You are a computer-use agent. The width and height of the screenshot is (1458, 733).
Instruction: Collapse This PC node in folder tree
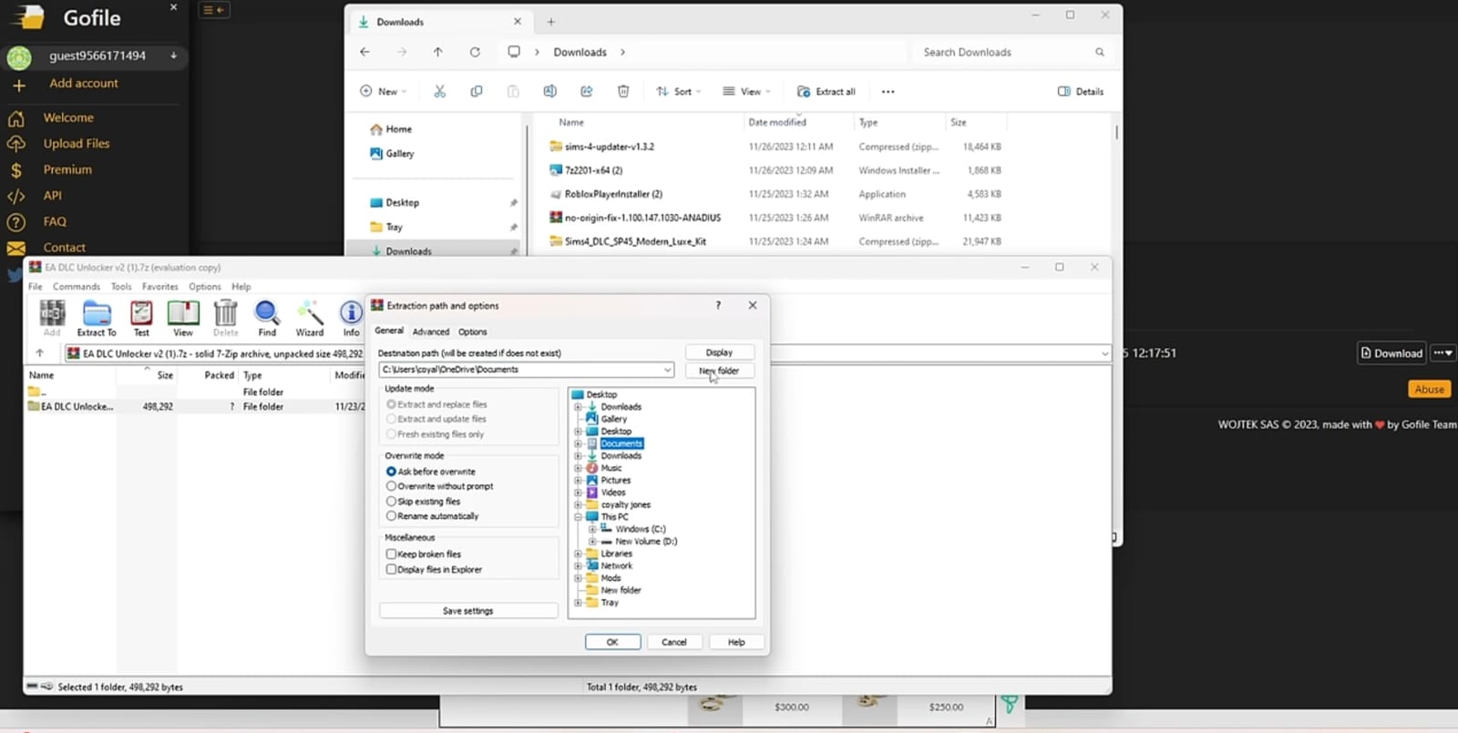[x=578, y=516]
